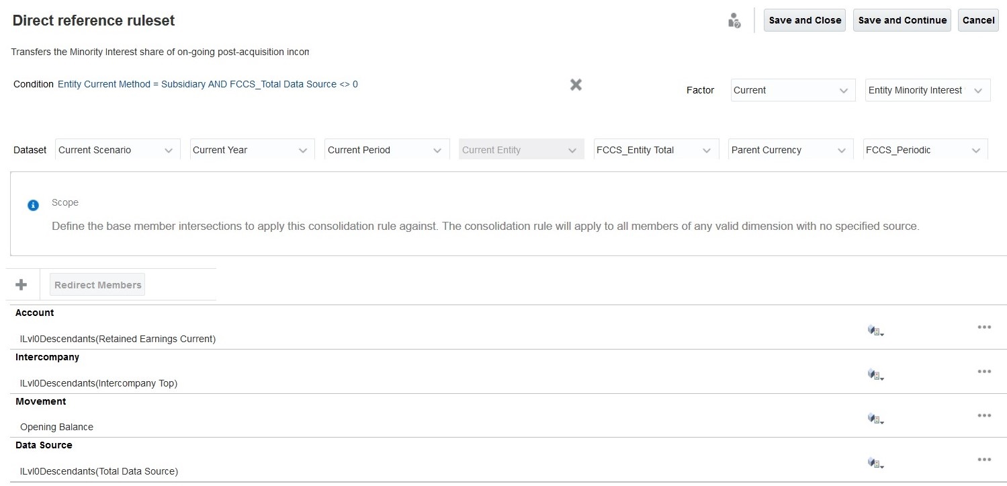Image resolution: width=1007 pixels, height=486 pixels.
Task: Open the ellipsis actions menu for Intercompany
Action: (984, 372)
